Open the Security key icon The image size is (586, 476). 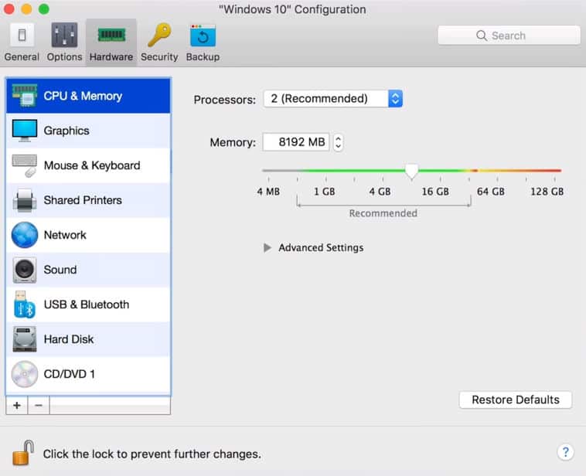159,35
